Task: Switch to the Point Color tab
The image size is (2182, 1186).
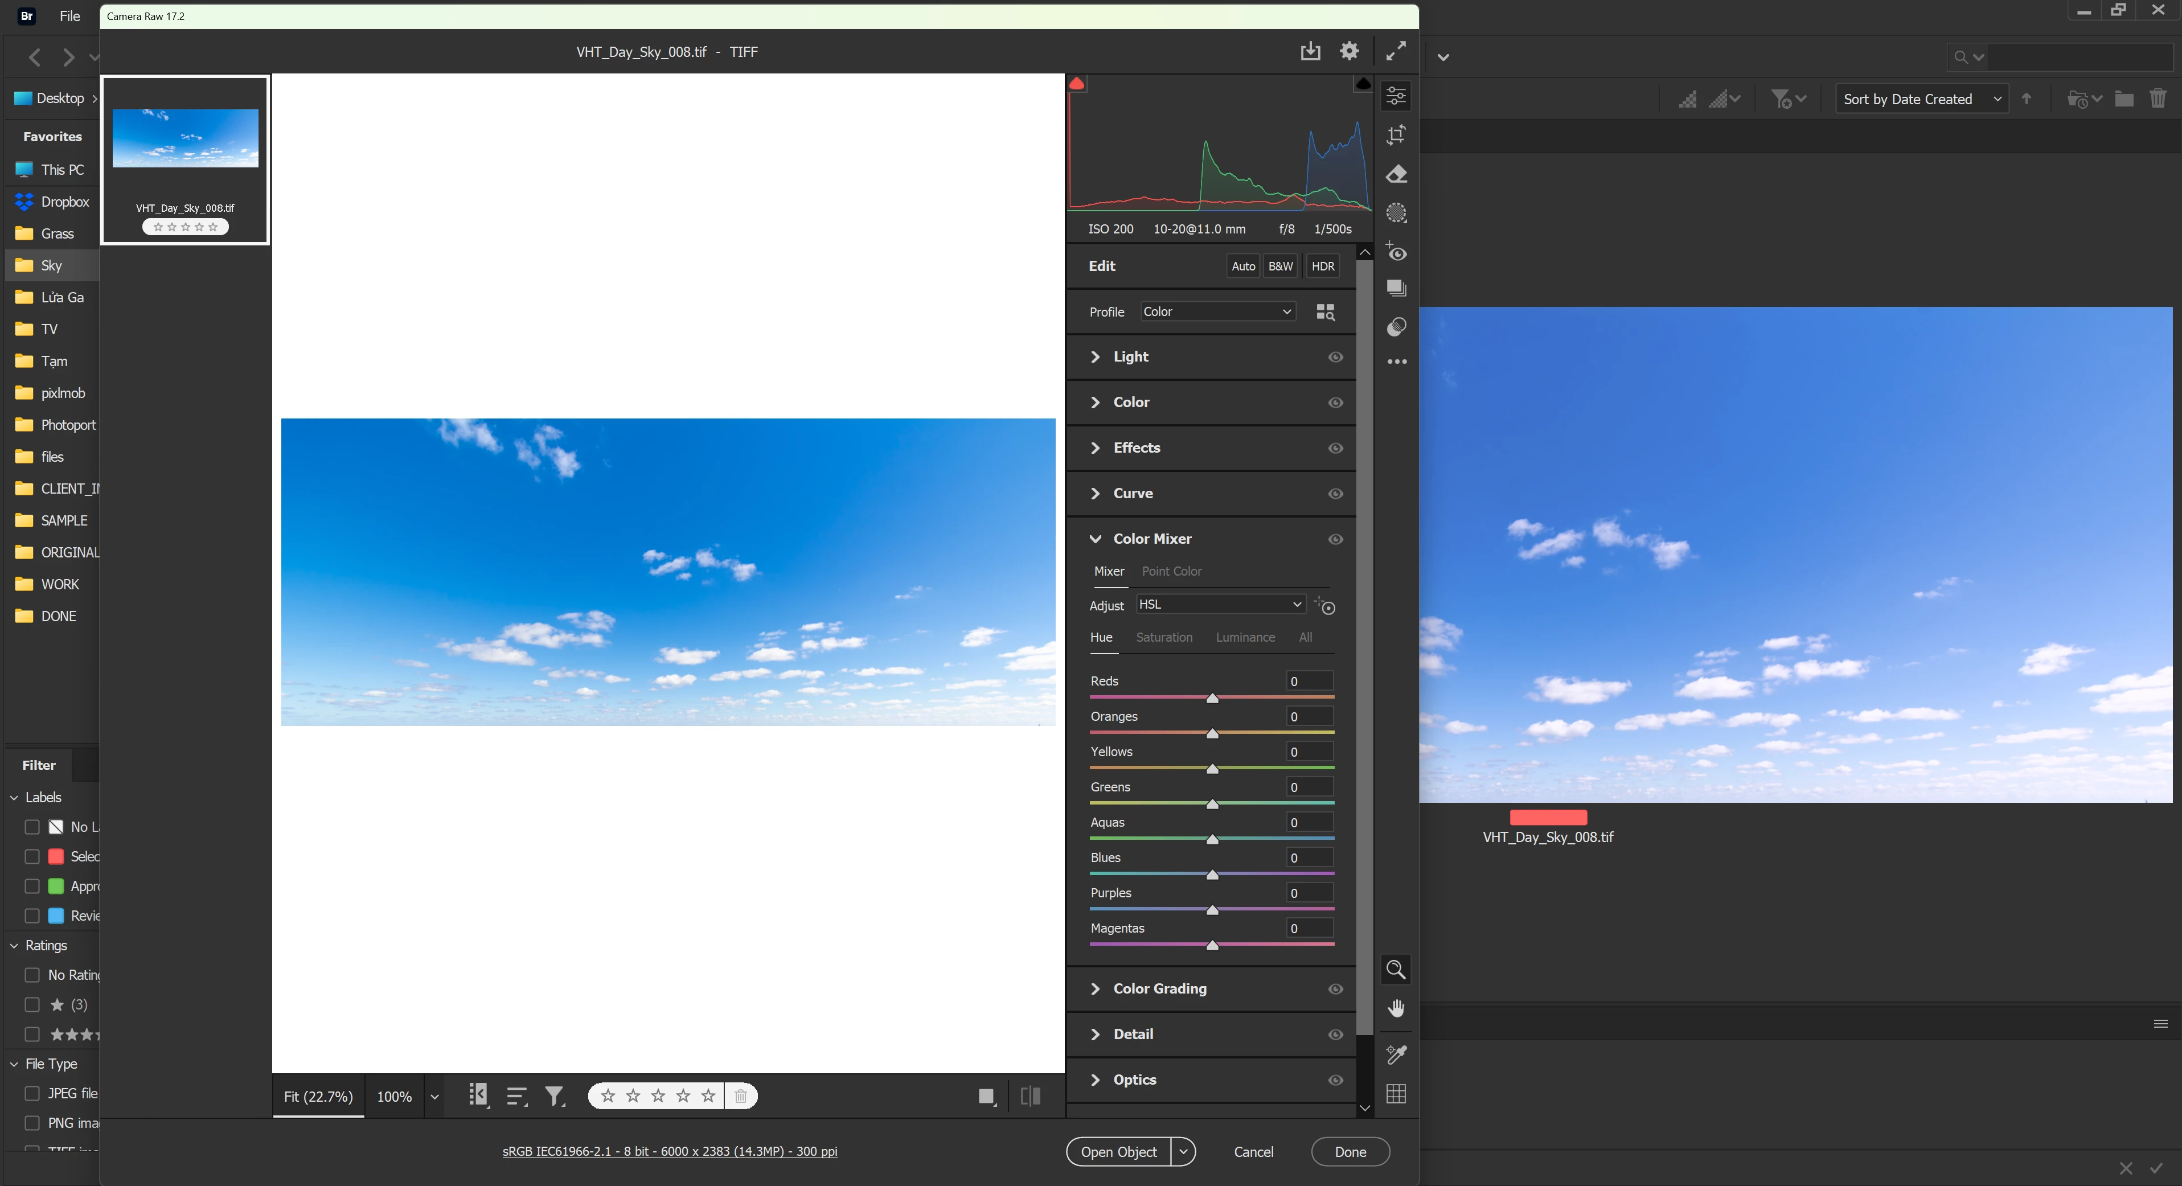Action: point(1171,571)
